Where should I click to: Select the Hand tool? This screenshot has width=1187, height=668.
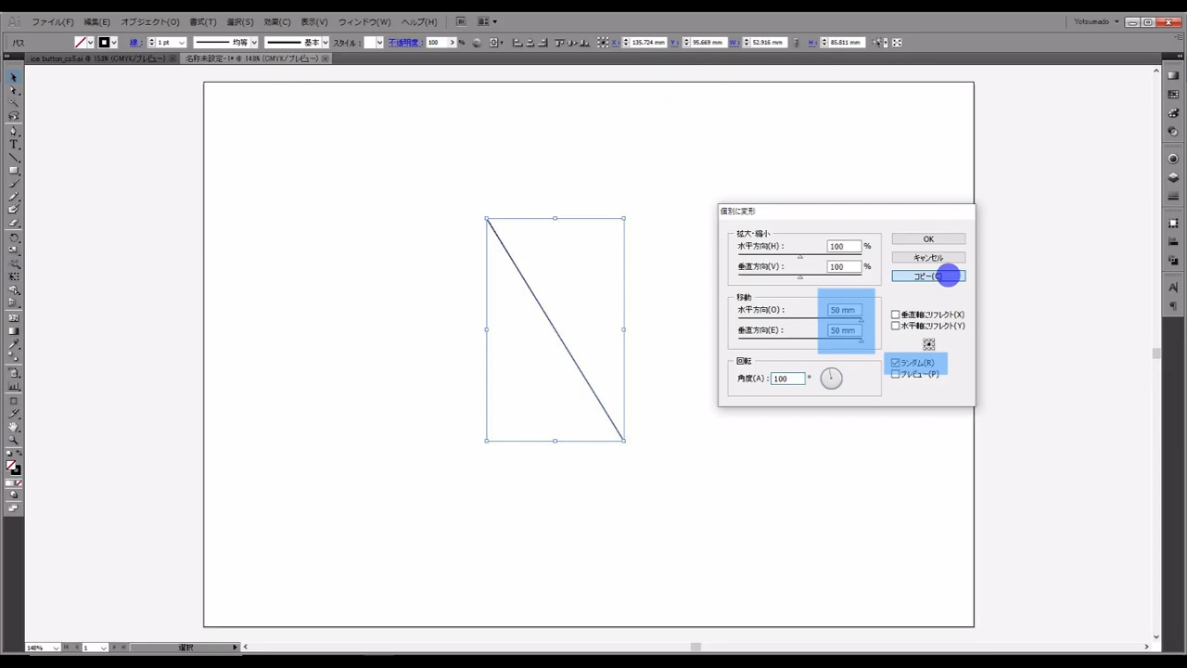[x=13, y=427]
